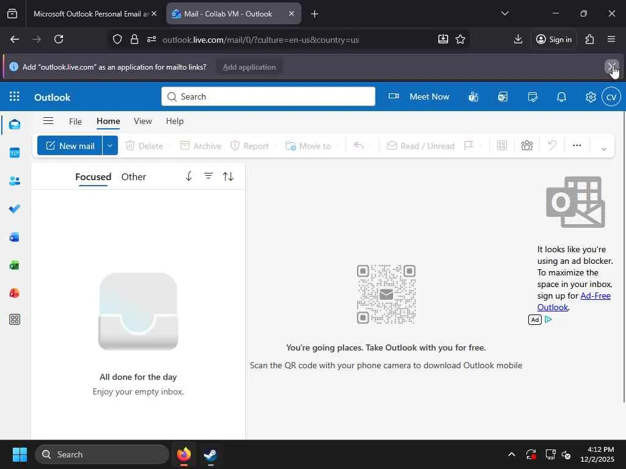
Task: Click the AdChoices triangle icon
Action: [548, 319]
